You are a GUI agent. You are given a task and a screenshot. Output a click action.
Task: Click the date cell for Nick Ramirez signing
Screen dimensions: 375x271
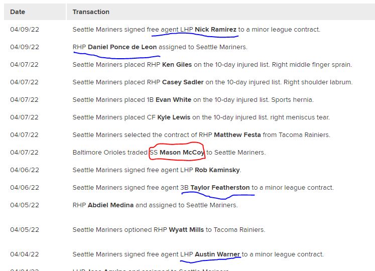tap(25, 30)
